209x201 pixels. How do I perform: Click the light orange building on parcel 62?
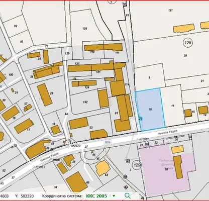coord(102,168)
